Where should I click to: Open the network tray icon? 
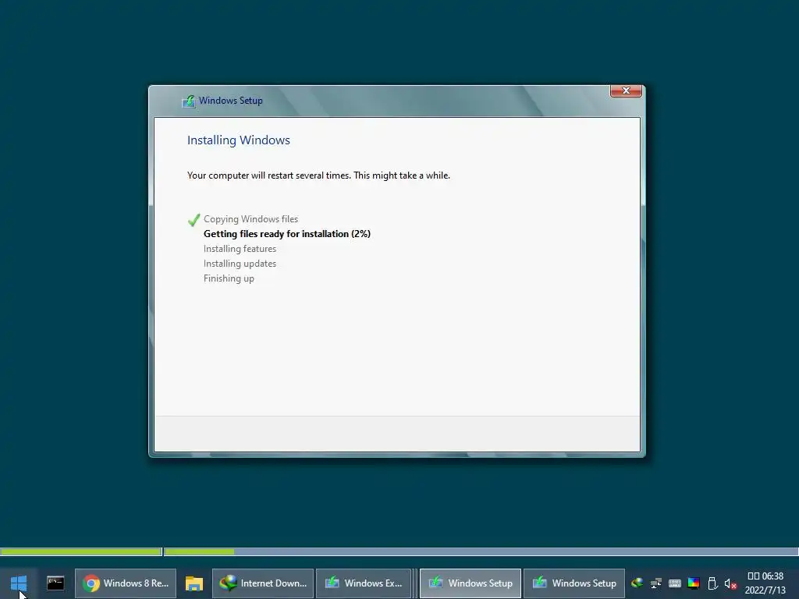[x=655, y=583]
